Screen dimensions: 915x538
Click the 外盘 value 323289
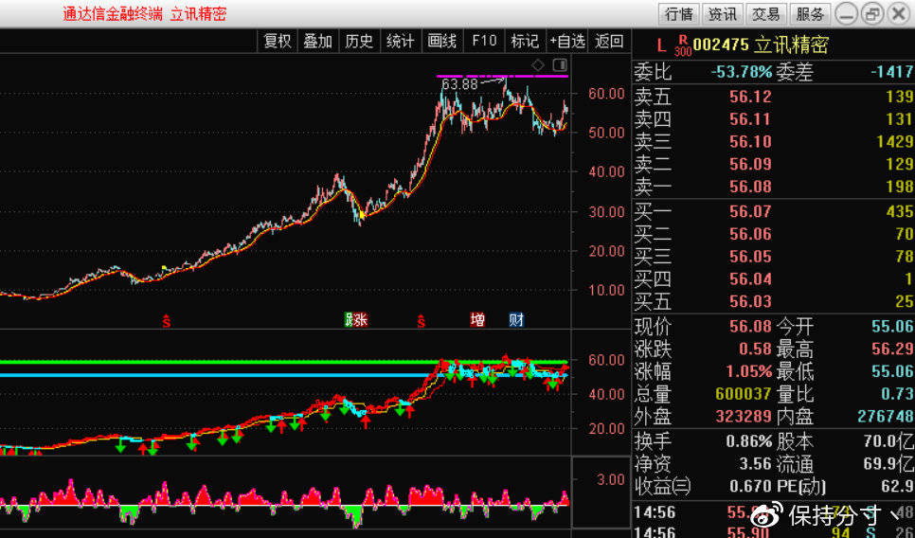pos(744,417)
